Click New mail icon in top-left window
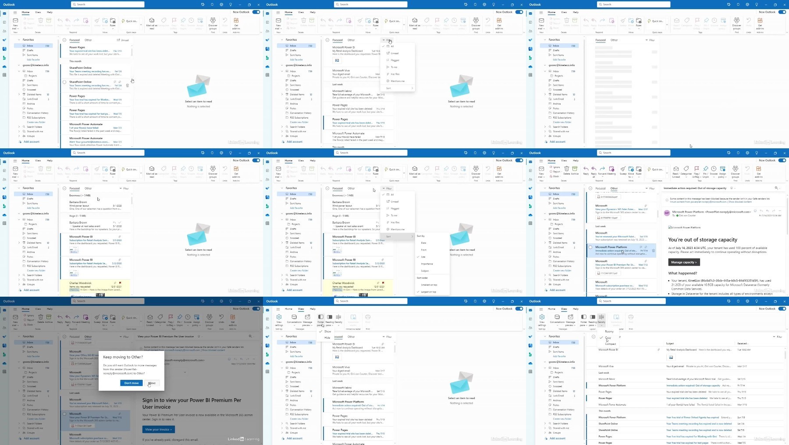This screenshot has height=445, width=789. click(15, 21)
